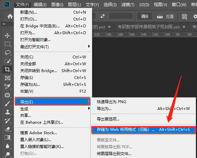
Task: Choose 快速导出为 PNG
Action: tap(143, 102)
